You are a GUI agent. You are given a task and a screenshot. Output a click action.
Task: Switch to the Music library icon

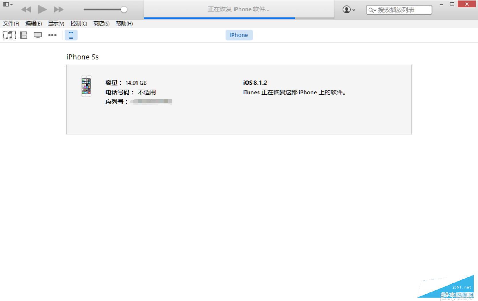[9, 35]
